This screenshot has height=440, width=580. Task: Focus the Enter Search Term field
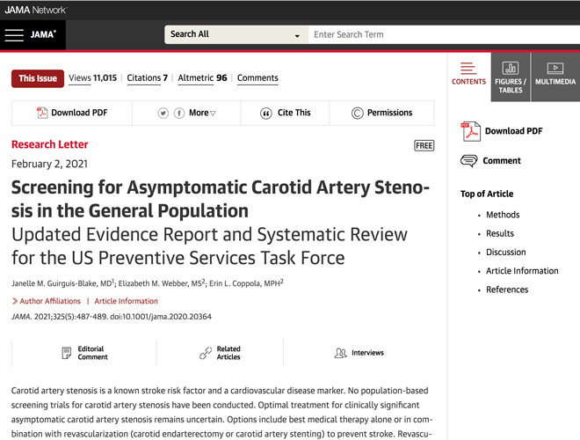point(444,35)
